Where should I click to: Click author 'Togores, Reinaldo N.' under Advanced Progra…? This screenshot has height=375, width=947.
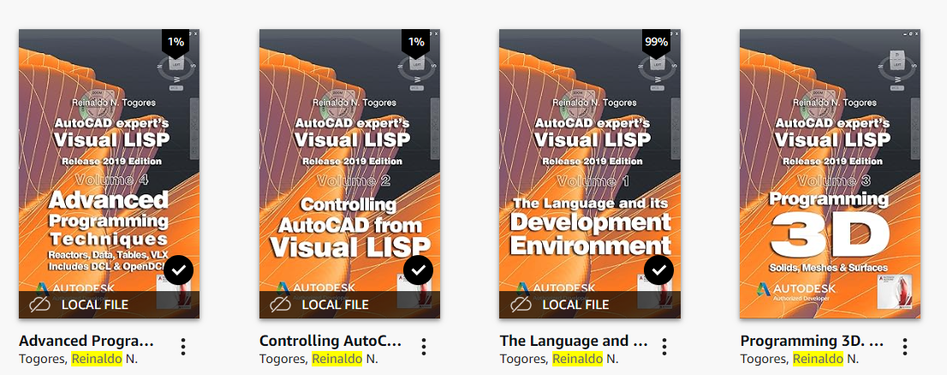tap(79, 360)
